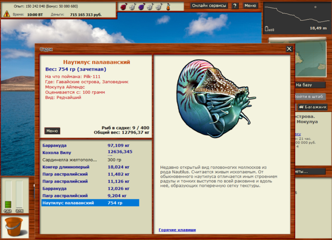Open Меню in the top right corner

tap(250, 6)
